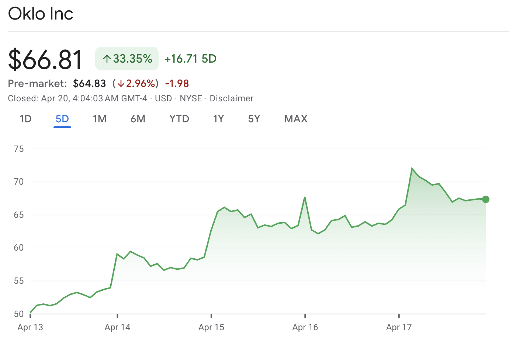Open the Disclaimer link
The width and height of the screenshot is (509, 342).
(231, 98)
